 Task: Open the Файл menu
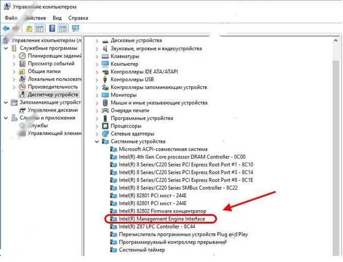[x=11, y=18]
